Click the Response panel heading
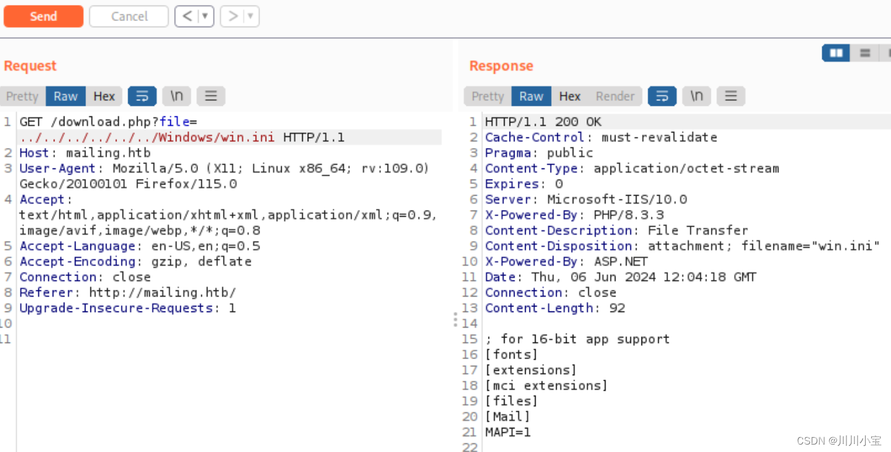Image resolution: width=891 pixels, height=452 pixels. tap(501, 66)
